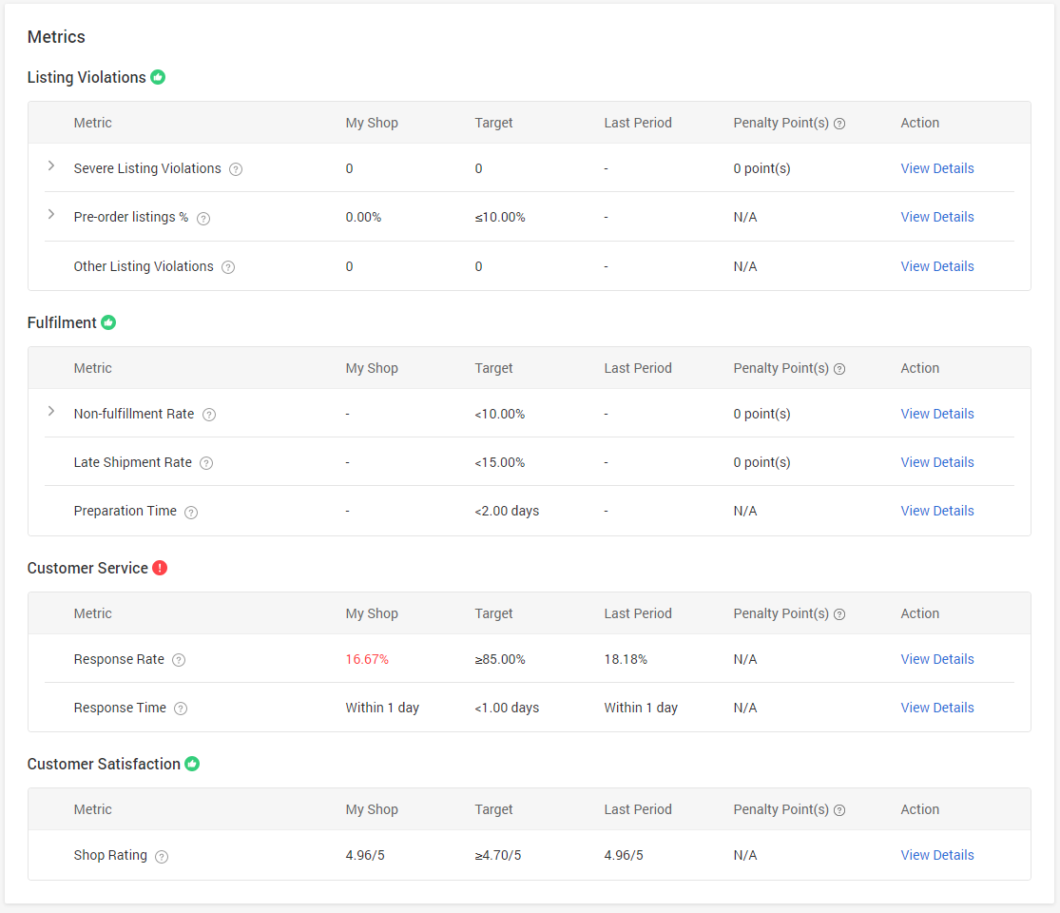Click the ≤10.00% pre-order target value
The width and height of the screenshot is (1060, 913).
(x=500, y=217)
